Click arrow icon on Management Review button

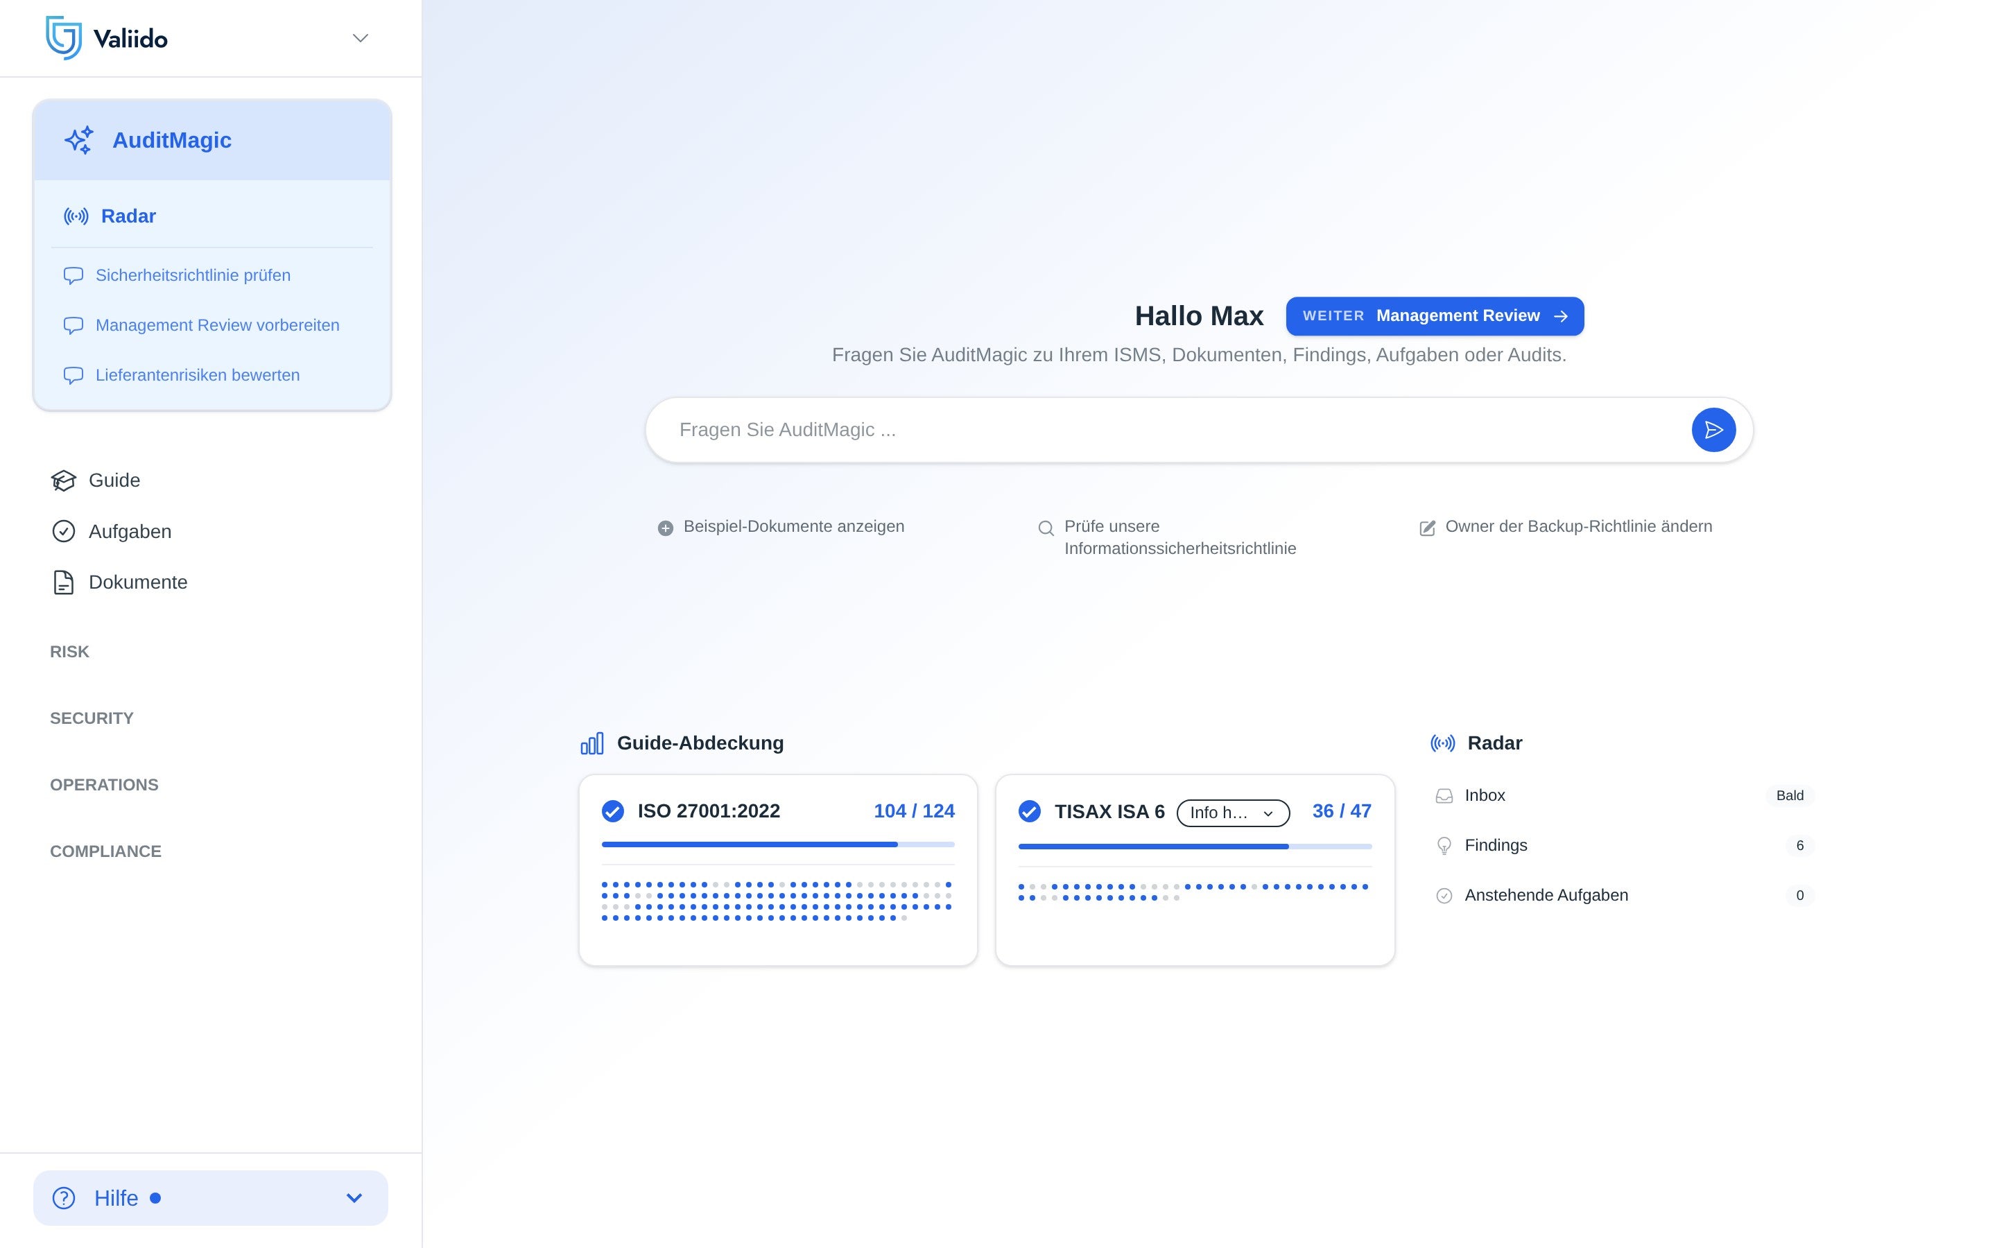coord(1560,316)
